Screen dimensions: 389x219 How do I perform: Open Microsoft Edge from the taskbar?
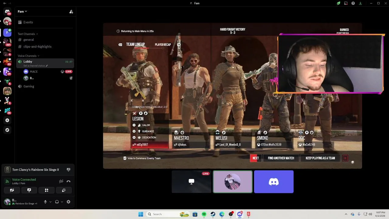(222, 214)
